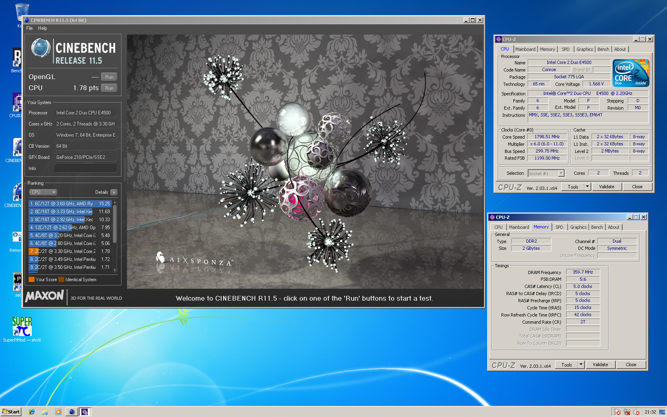Click the Core Speed value 1798.51 MHz
The image size is (667, 417).
[x=547, y=137]
